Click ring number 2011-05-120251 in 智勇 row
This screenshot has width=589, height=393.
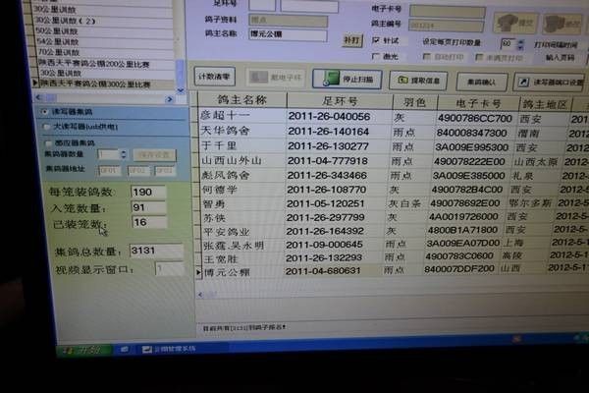(325, 203)
